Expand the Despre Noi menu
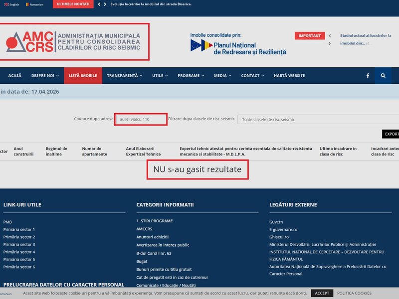This screenshot has width=399, height=299. point(45,76)
